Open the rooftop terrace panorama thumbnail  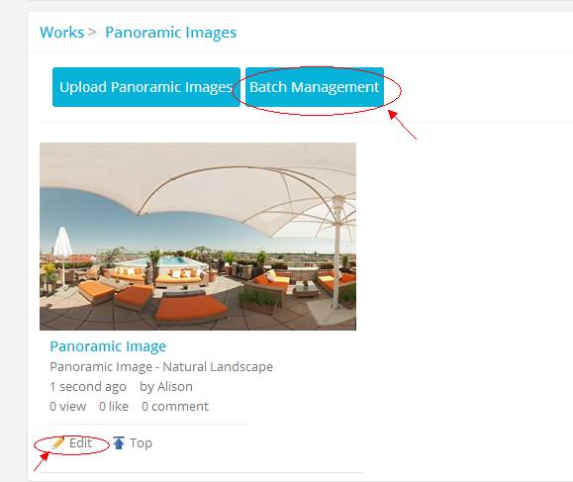click(x=198, y=237)
